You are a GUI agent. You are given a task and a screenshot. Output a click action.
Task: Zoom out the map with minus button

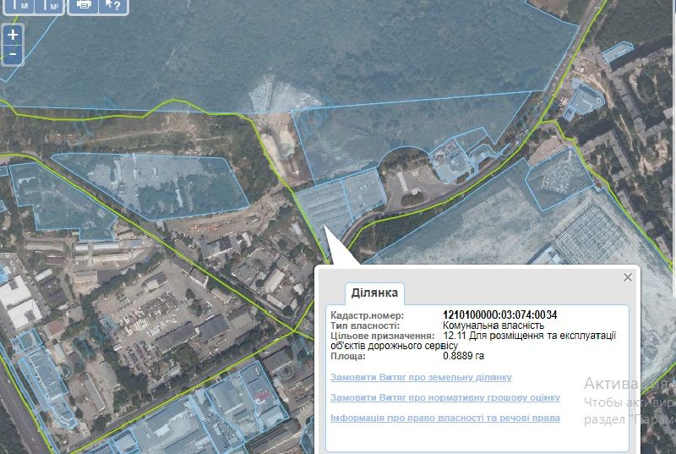point(13,55)
